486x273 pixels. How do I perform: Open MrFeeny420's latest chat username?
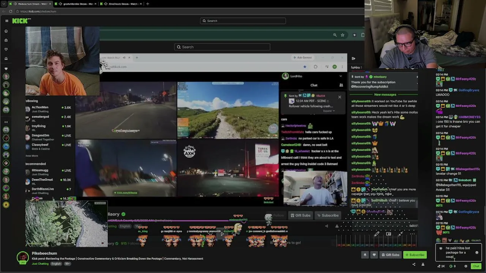(x=465, y=227)
